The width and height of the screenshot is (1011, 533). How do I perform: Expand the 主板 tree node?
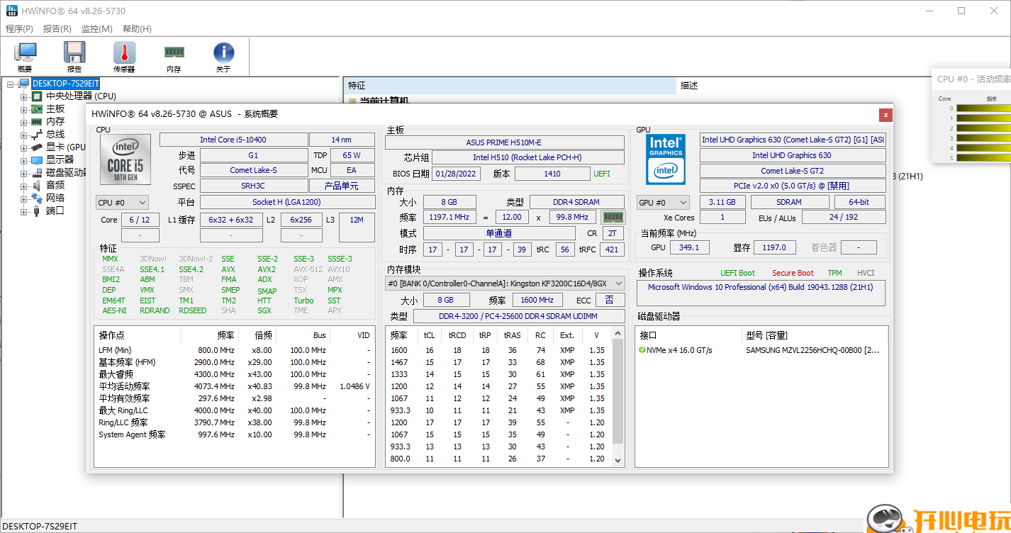[23, 109]
